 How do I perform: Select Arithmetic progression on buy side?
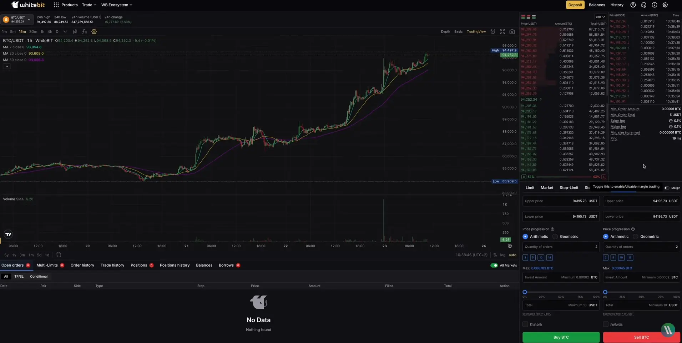[x=525, y=237]
